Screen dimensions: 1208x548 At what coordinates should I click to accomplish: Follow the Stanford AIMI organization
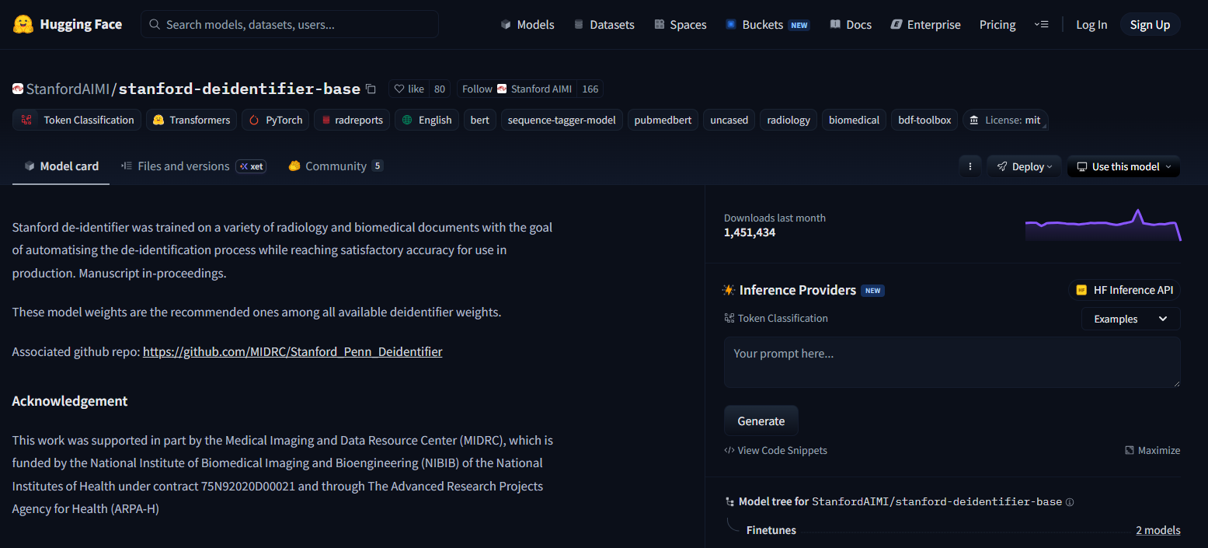pos(477,89)
